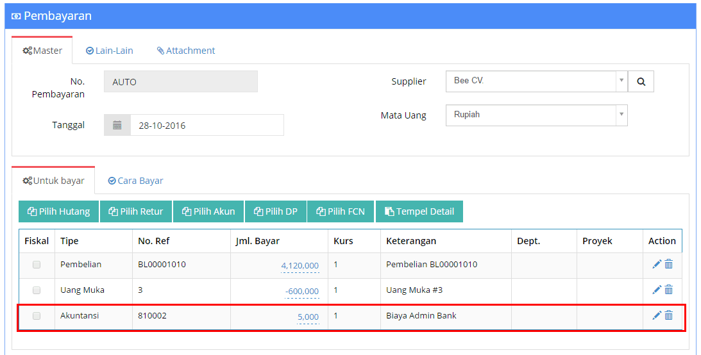
Task: Open the Mata Uang dropdown arrow
Action: (621, 115)
